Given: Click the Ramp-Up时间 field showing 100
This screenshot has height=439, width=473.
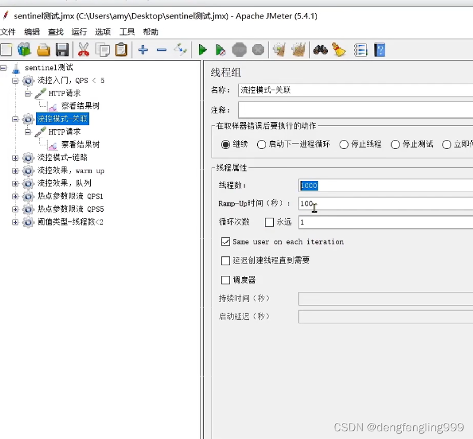Looking at the screenshot, I should (x=385, y=203).
